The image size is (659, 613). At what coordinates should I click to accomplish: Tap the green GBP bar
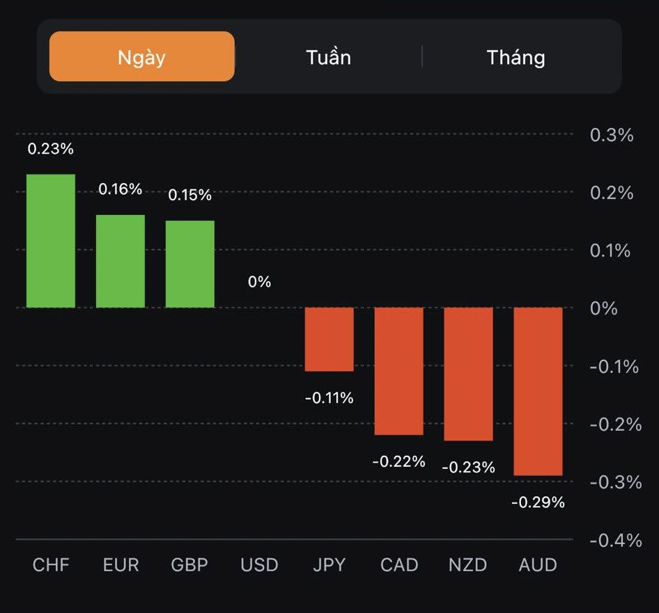(x=190, y=264)
